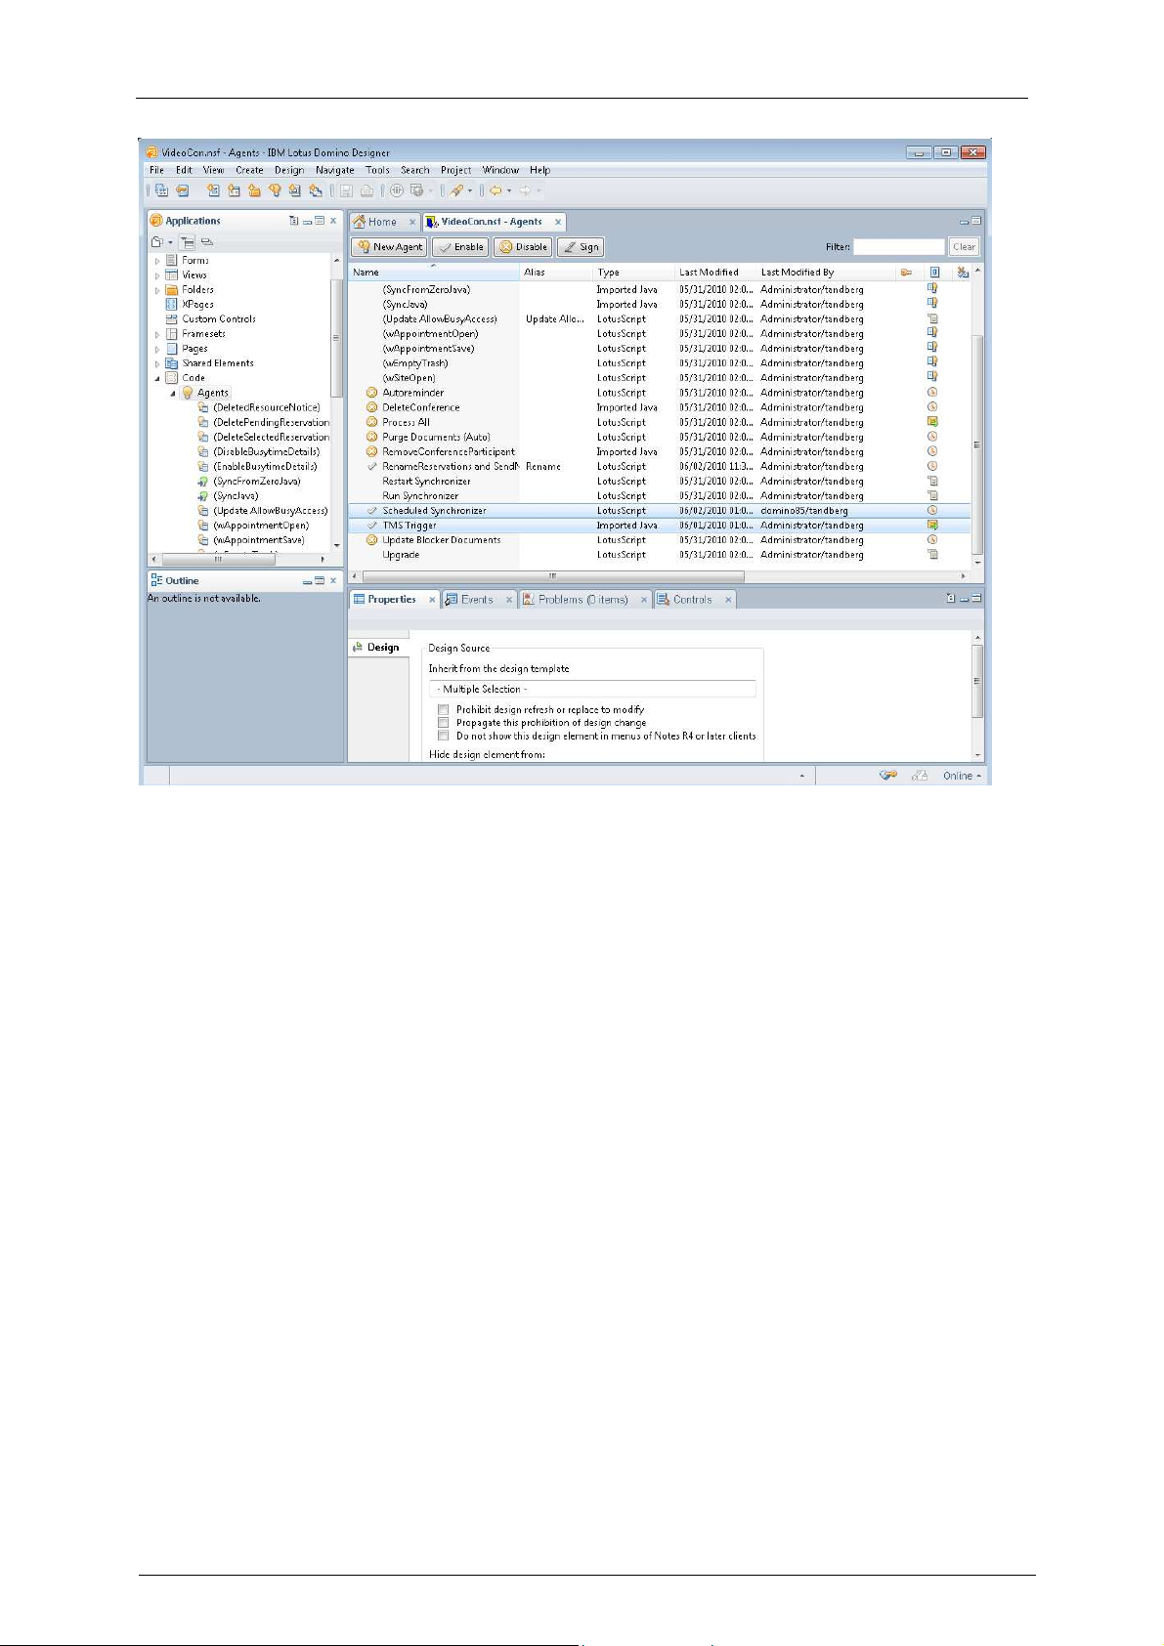
Task: Click the (SyncFromZeroJava) agent icon in tree
Action: (x=203, y=482)
